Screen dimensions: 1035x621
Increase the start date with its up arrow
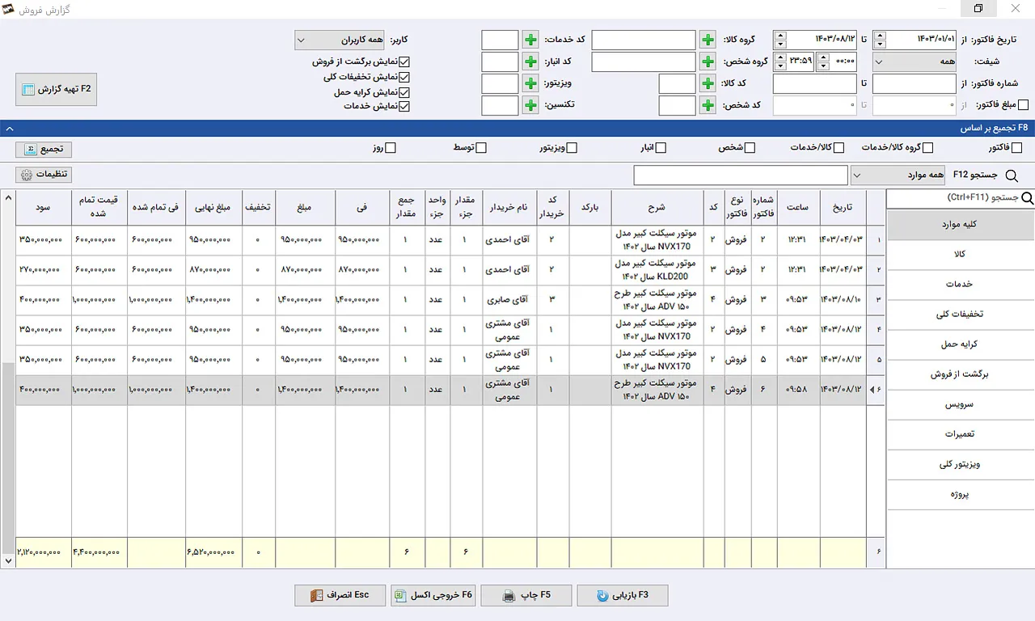pyautogui.click(x=881, y=36)
